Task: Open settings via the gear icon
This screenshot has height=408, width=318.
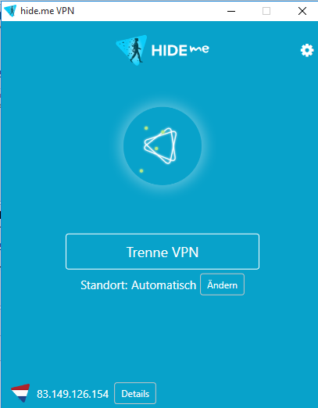Action: click(x=307, y=50)
